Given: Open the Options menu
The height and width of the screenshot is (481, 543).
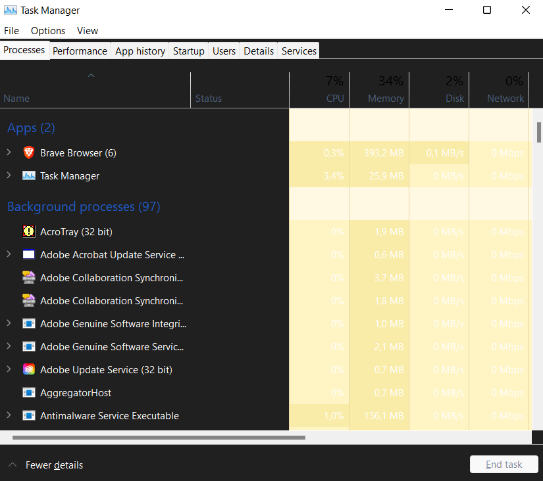Looking at the screenshot, I should (48, 31).
